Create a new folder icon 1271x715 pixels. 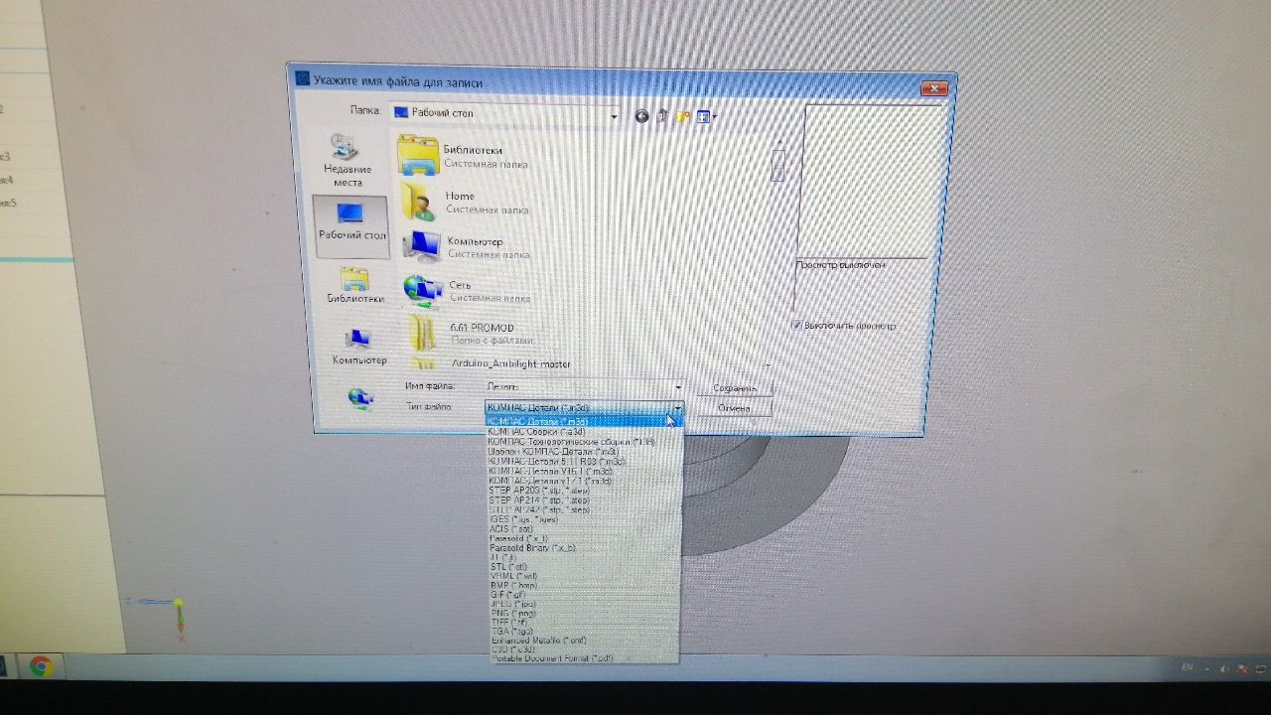[683, 116]
